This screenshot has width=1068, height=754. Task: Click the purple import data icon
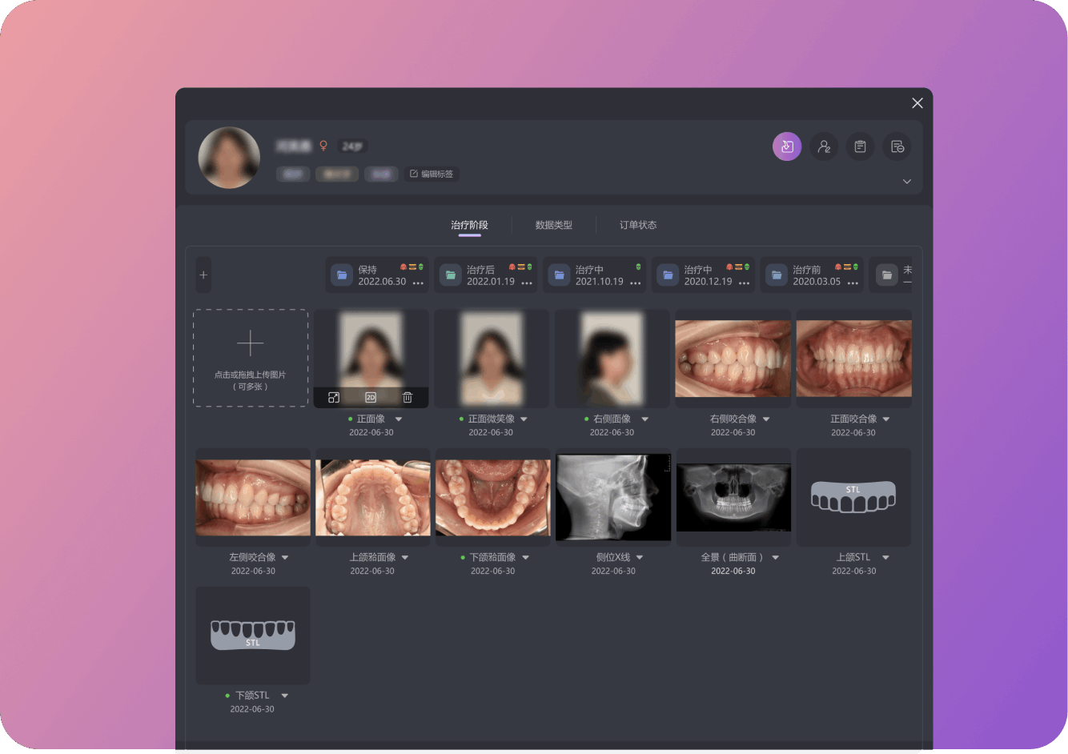point(786,146)
